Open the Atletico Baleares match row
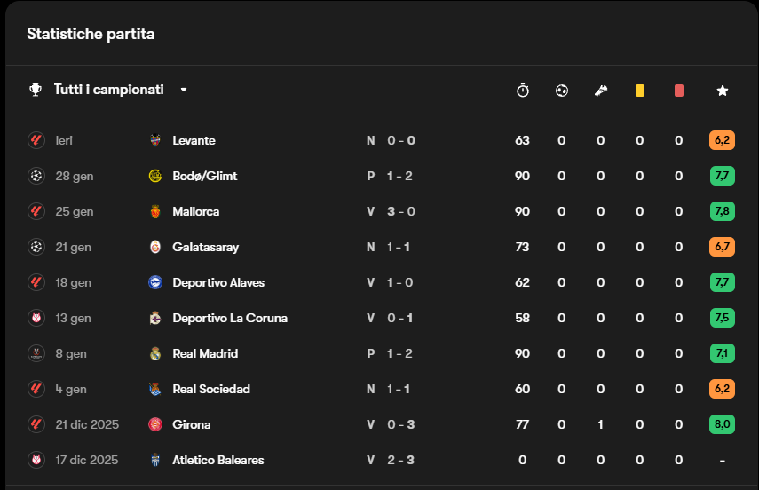The height and width of the screenshot is (490, 759). coord(217,460)
